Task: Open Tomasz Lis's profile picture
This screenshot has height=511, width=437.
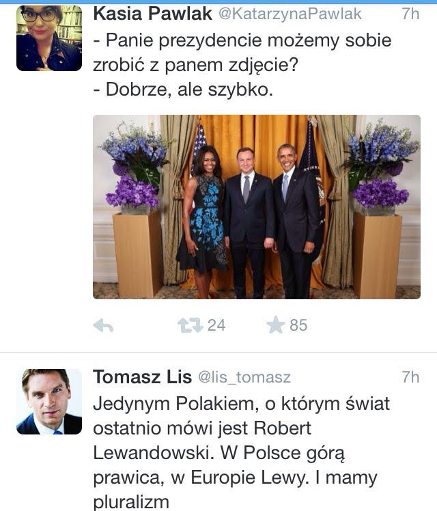Action: [x=49, y=402]
